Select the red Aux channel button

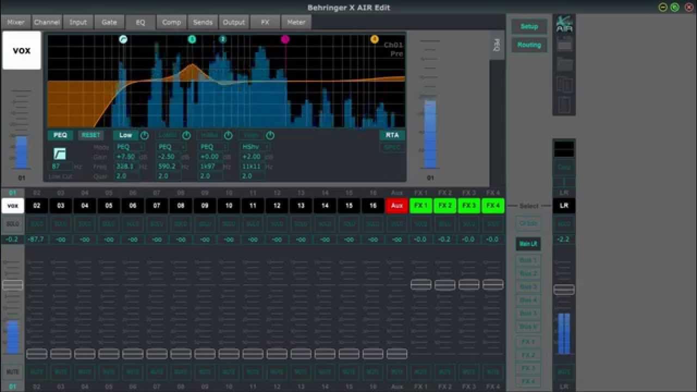[x=397, y=206]
